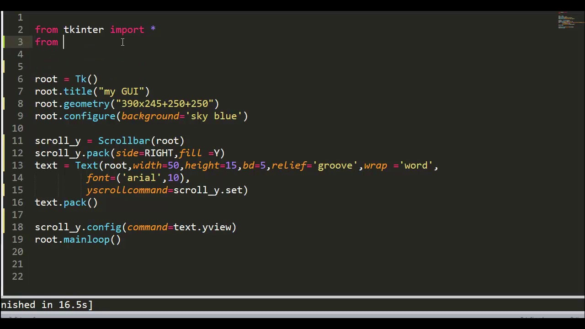This screenshot has height=329, width=585.
Task: Click line number 6 in the gutter
Action: (20, 79)
